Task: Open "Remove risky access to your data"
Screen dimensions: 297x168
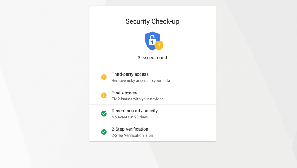Action: pyautogui.click(x=141, y=81)
